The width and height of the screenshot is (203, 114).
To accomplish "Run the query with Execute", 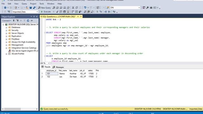I will 46,12.
